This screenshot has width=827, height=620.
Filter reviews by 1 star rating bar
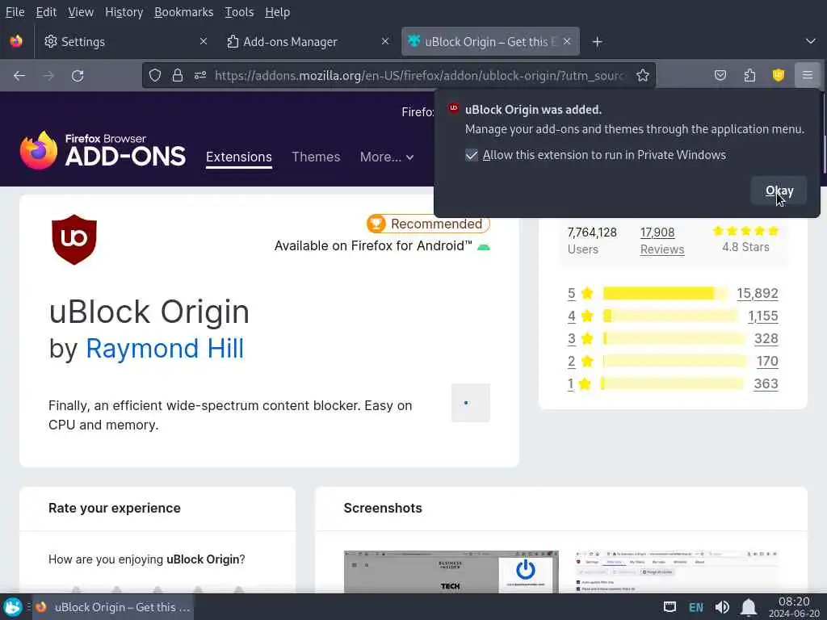pyautogui.click(x=672, y=383)
